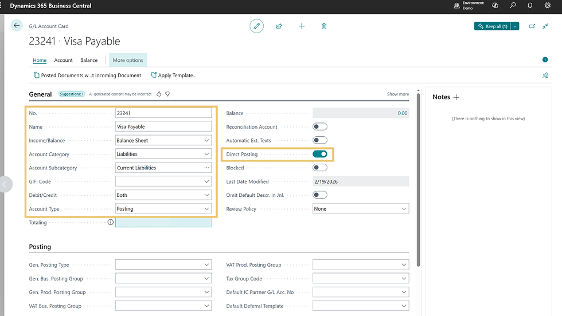Image resolution: width=562 pixels, height=316 pixels.
Task: Click the plus icon for new record
Action: tap(302, 26)
